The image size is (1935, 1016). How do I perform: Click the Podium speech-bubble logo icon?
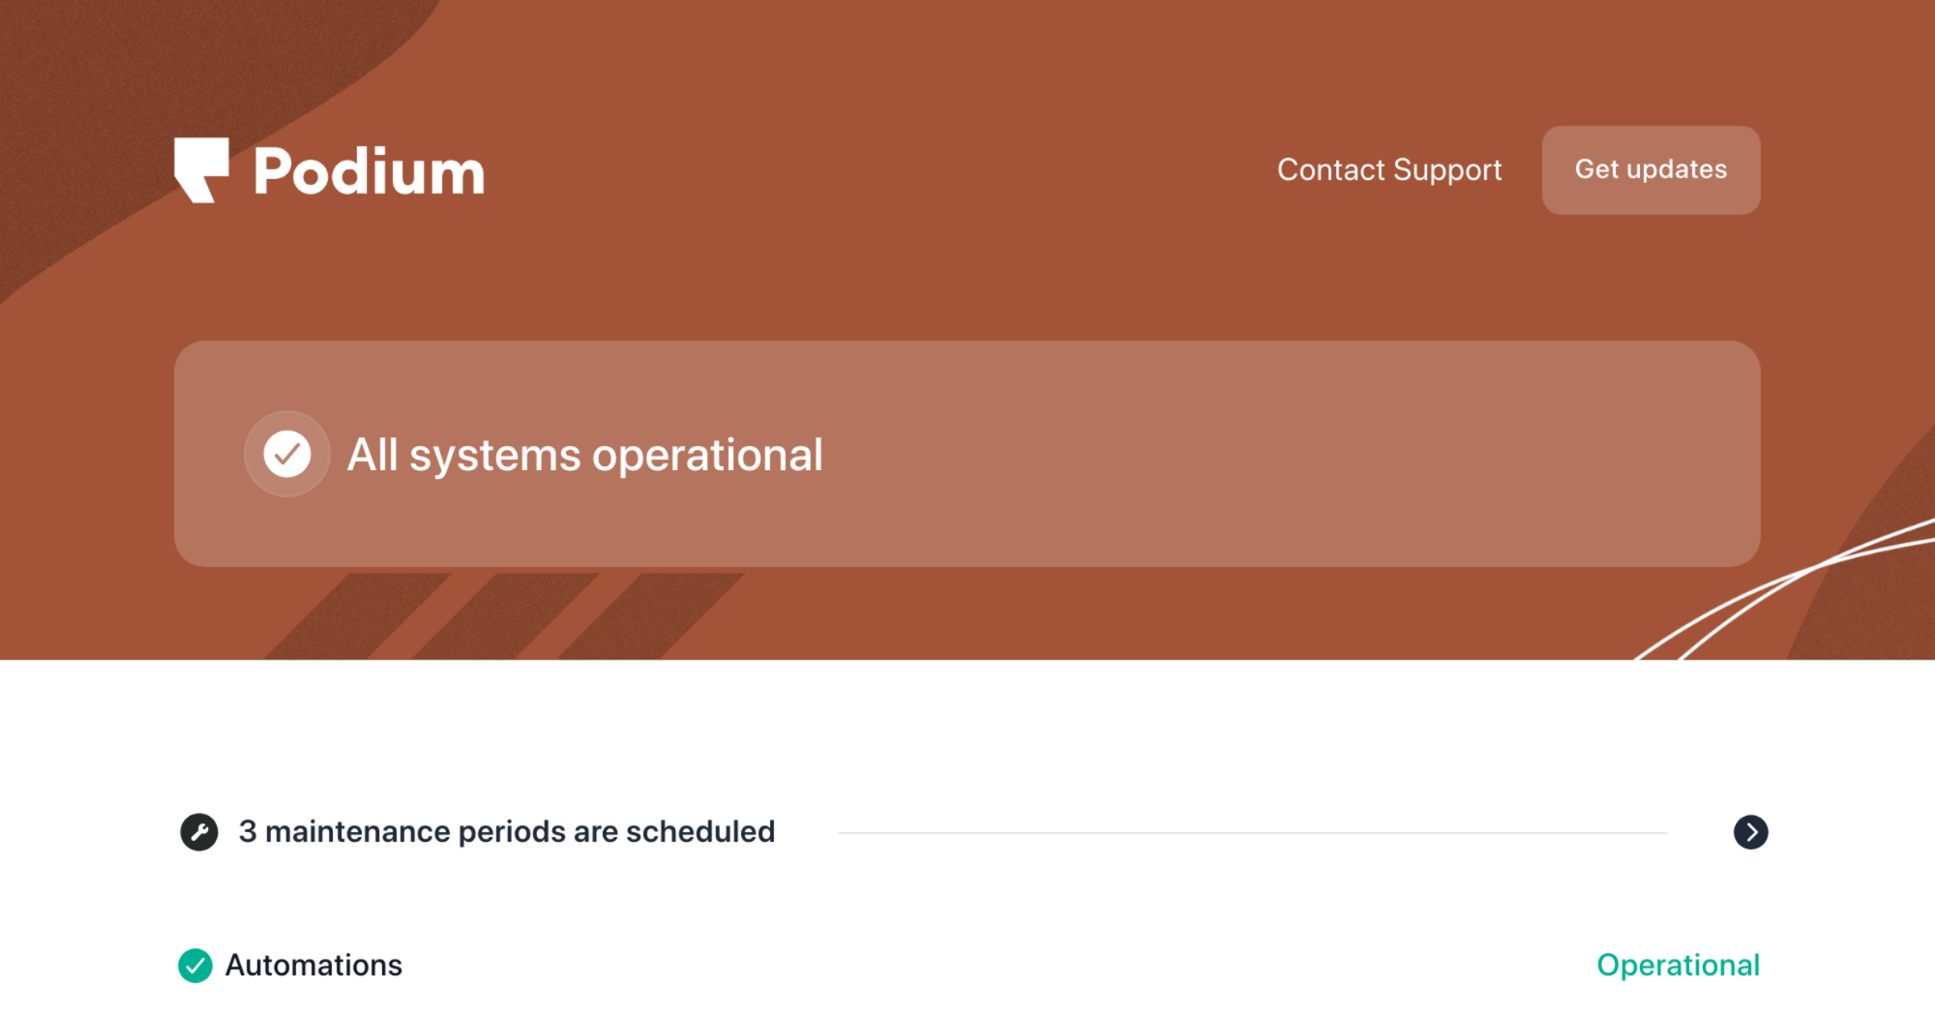pos(202,169)
